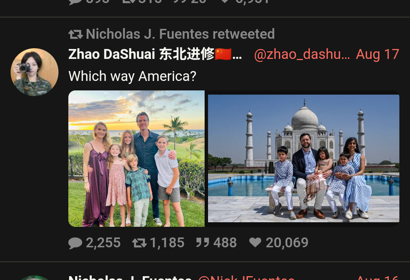Click 'Nicholas J. Fuentes retweeted' label
The image size is (410, 280).
[180, 34]
